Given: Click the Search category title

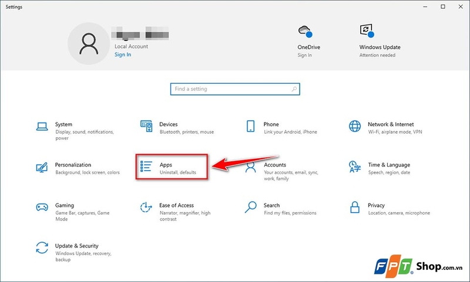Looking at the screenshot, I should pos(271,205).
